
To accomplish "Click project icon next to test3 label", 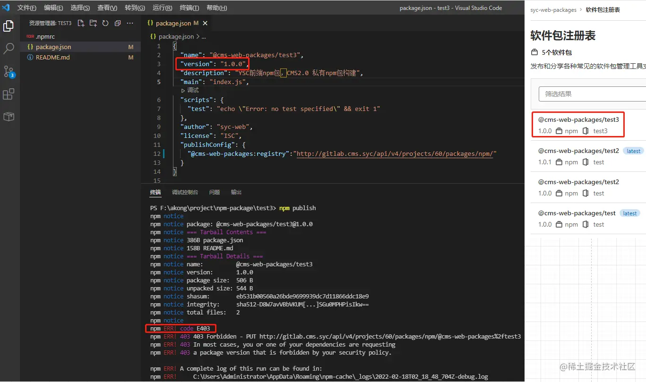I will [586, 131].
